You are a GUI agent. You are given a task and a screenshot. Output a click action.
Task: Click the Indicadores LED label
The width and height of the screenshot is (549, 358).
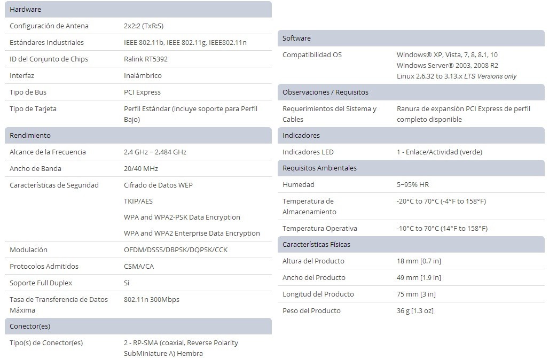pos(308,152)
